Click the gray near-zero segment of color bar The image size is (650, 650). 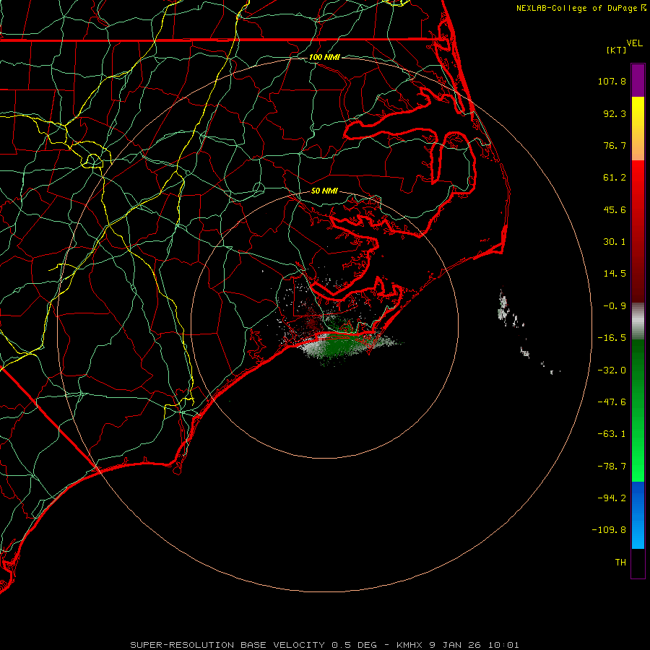(638, 321)
